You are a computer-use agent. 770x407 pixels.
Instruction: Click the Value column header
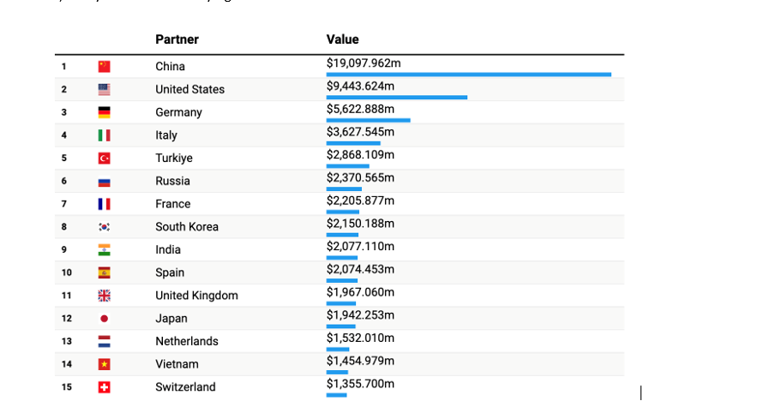coord(342,39)
